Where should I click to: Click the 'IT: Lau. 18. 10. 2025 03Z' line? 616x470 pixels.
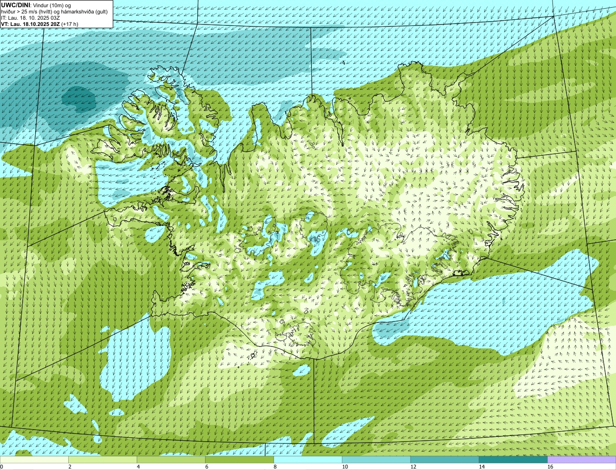30,17
